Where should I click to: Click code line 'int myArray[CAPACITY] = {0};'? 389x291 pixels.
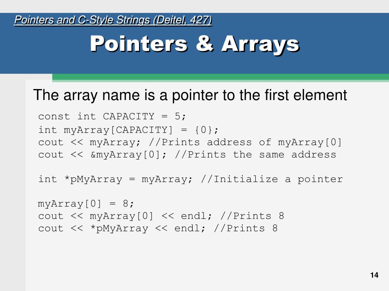[x=128, y=130]
